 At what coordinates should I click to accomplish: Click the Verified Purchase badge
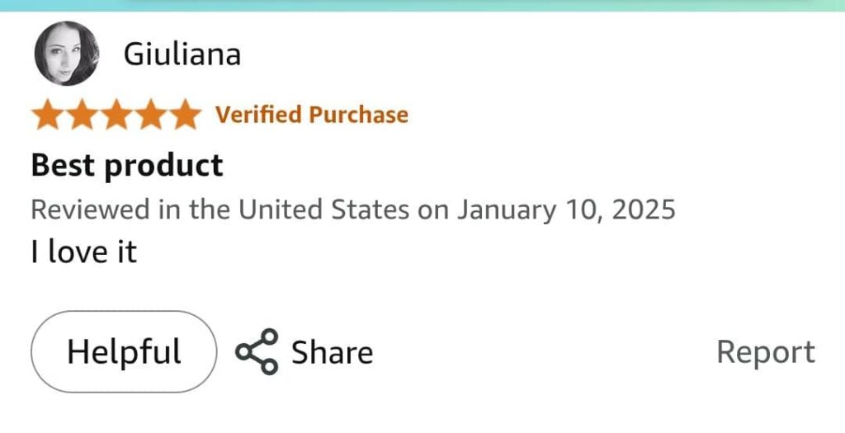312,115
